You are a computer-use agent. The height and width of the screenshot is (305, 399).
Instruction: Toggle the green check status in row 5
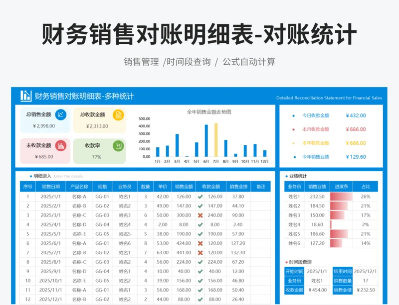200,234
